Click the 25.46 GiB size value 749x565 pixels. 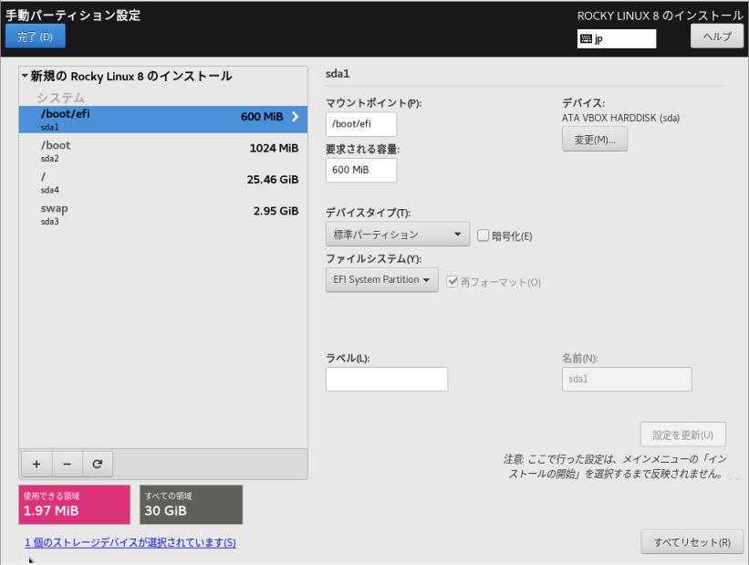click(273, 180)
